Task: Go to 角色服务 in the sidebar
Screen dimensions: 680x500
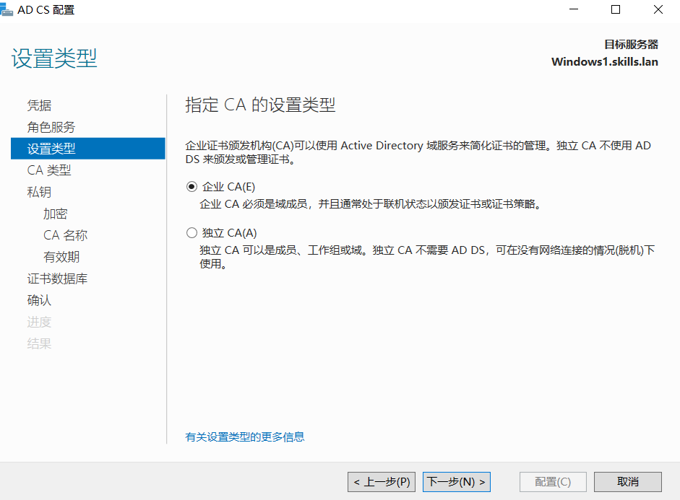Action: coord(51,127)
